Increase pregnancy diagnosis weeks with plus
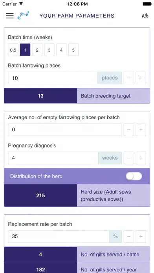The height and width of the screenshot is (273, 154). 141,158
